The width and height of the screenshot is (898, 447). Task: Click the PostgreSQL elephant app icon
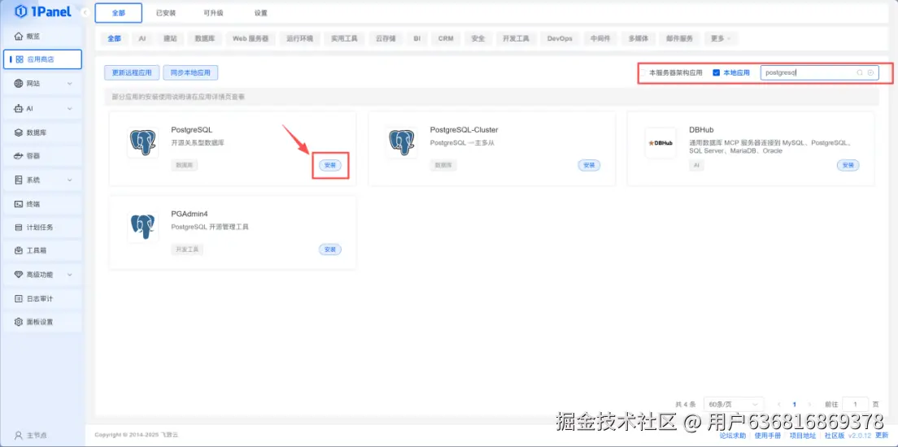[x=142, y=142]
